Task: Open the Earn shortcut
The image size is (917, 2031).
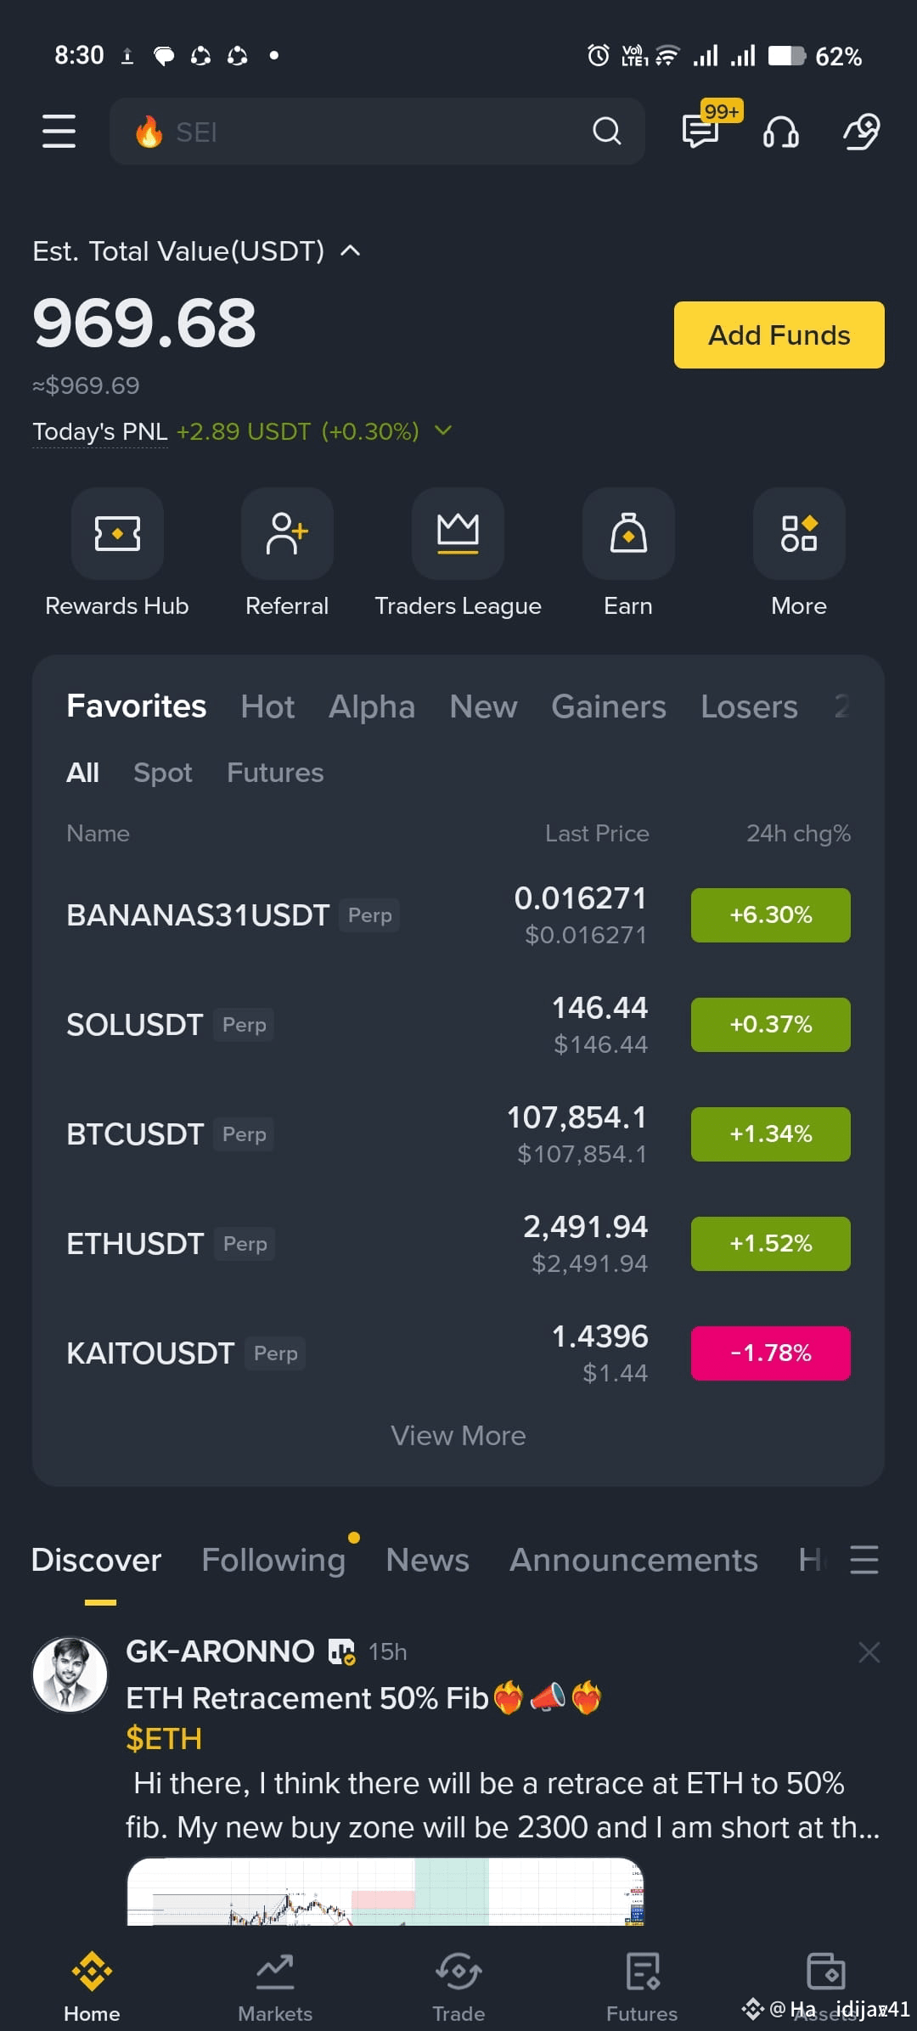Action: (628, 533)
